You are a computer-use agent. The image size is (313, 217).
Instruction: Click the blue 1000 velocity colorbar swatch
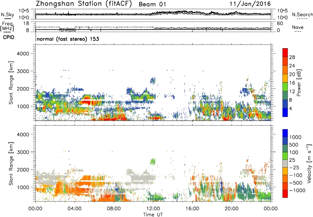(x=285, y=133)
